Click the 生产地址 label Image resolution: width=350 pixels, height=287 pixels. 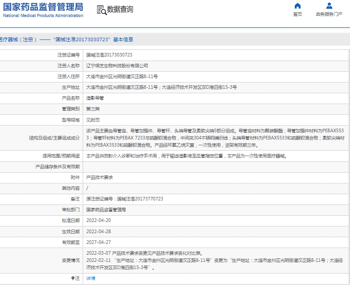[x=71, y=87]
